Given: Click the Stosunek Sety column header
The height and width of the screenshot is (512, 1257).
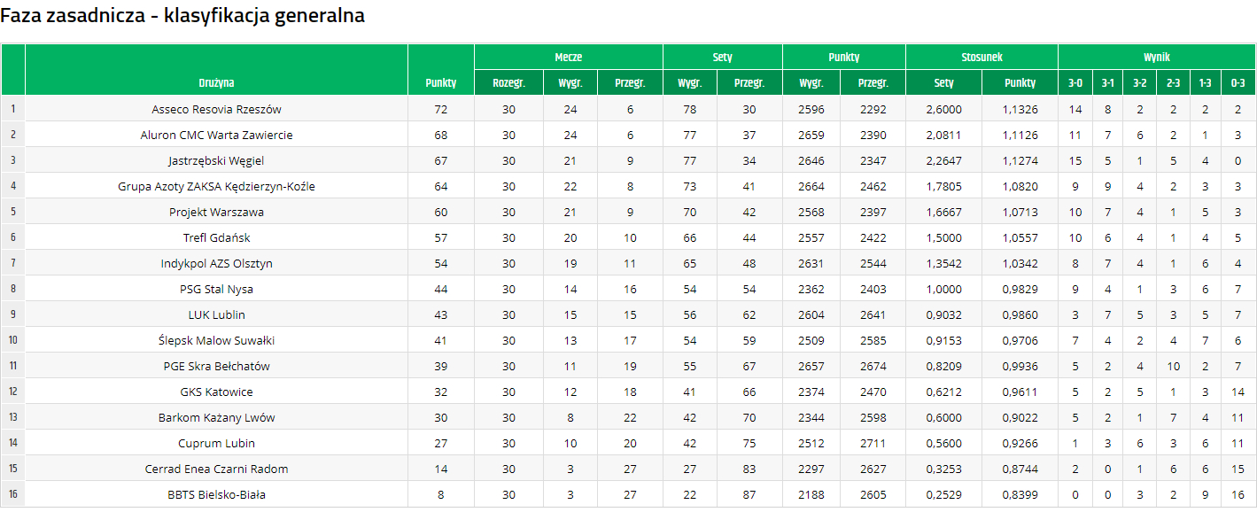Looking at the screenshot, I should [x=943, y=82].
